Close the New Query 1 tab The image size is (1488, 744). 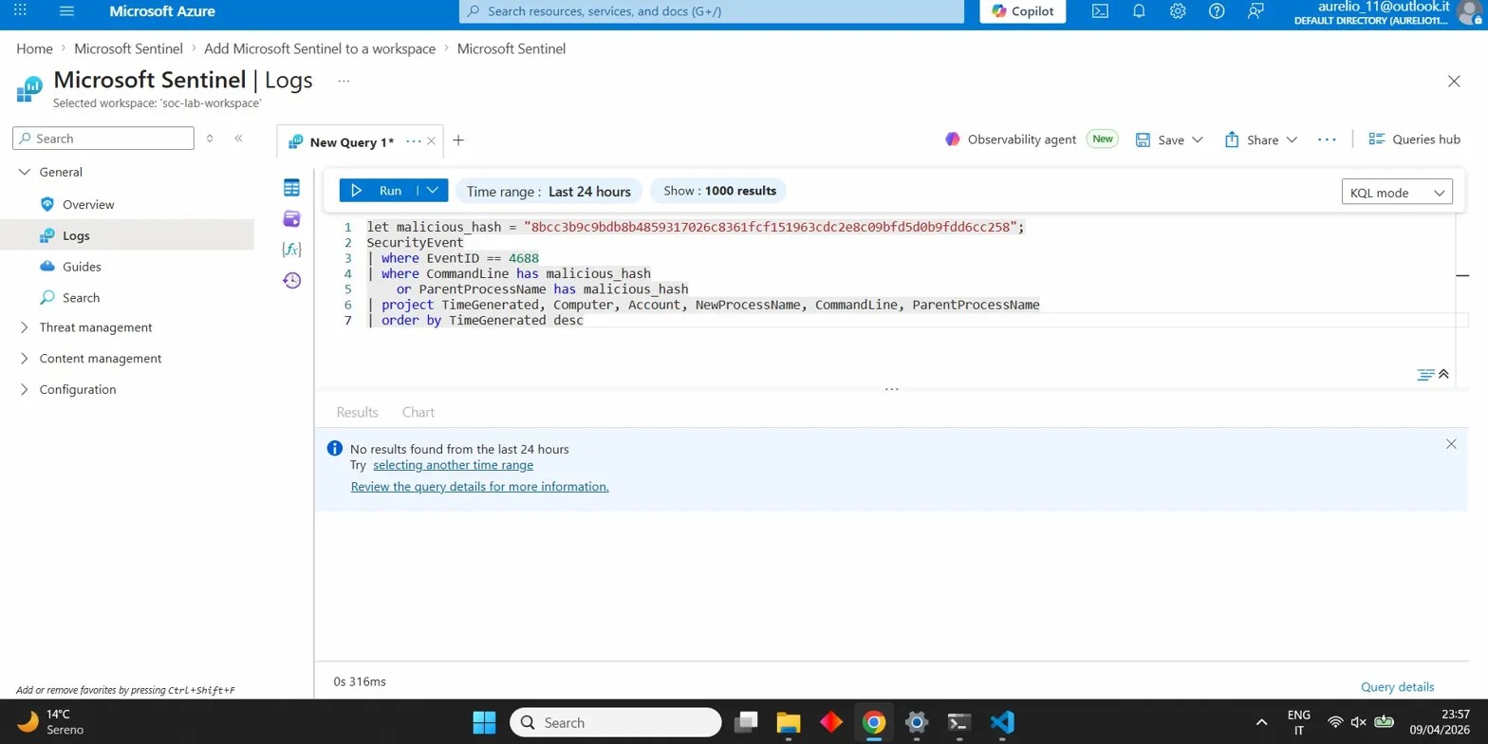point(431,140)
